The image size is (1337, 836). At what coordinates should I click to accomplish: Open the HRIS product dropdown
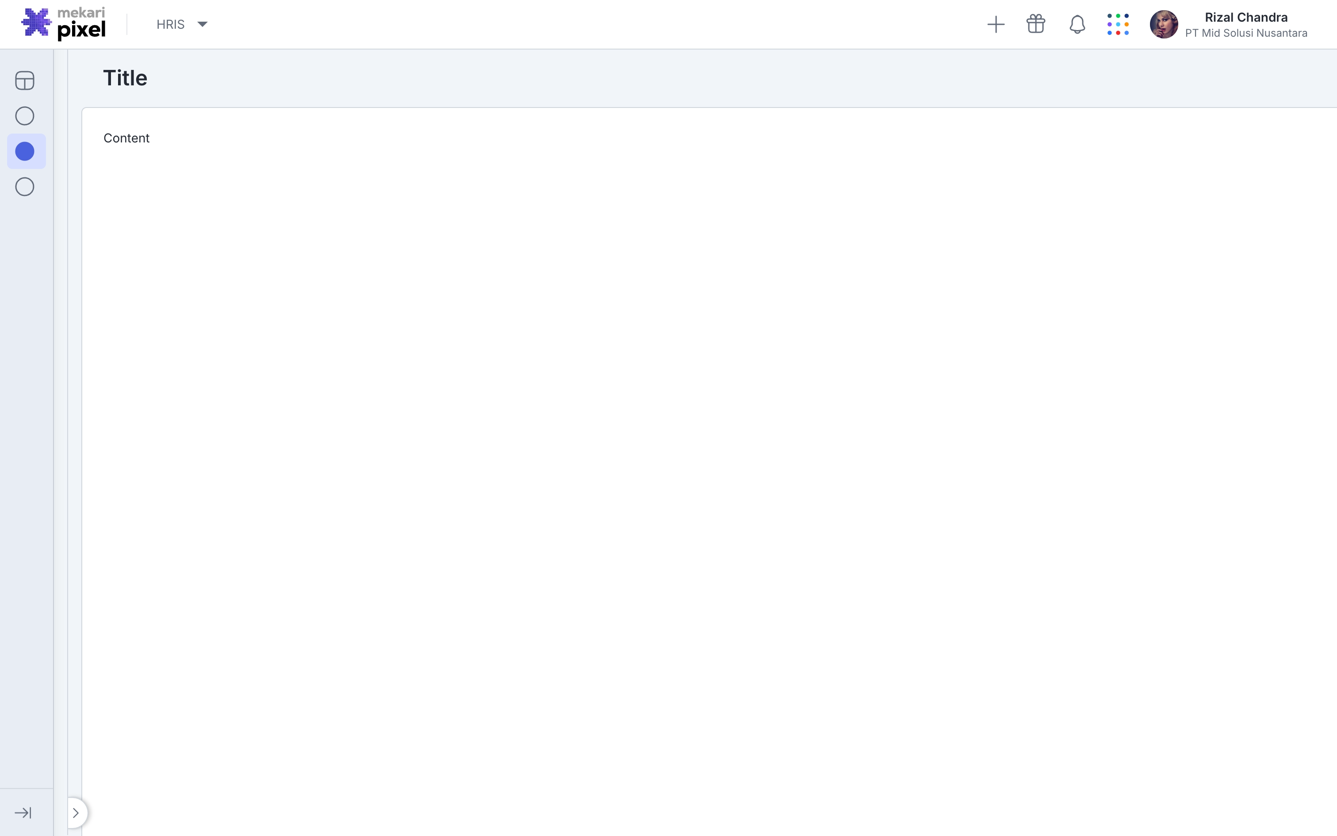pyautogui.click(x=182, y=24)
